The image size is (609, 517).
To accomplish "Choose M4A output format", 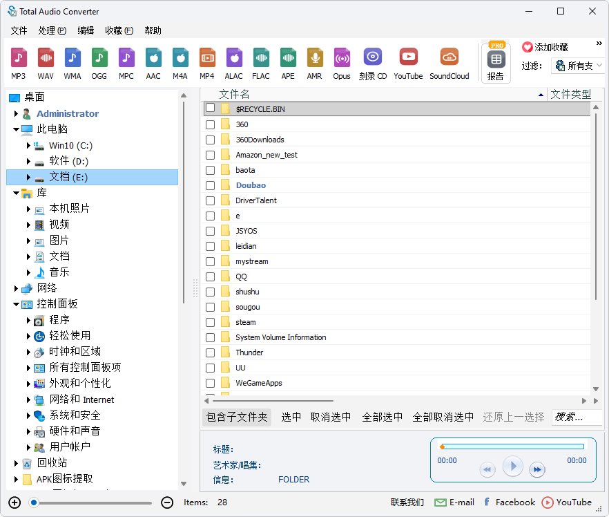I will point(180,64).
